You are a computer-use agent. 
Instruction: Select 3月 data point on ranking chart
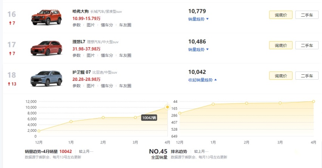280,103
